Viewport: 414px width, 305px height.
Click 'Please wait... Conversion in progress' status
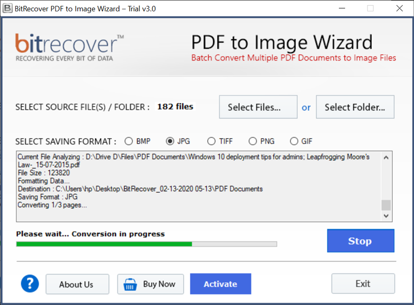[90, 234]
